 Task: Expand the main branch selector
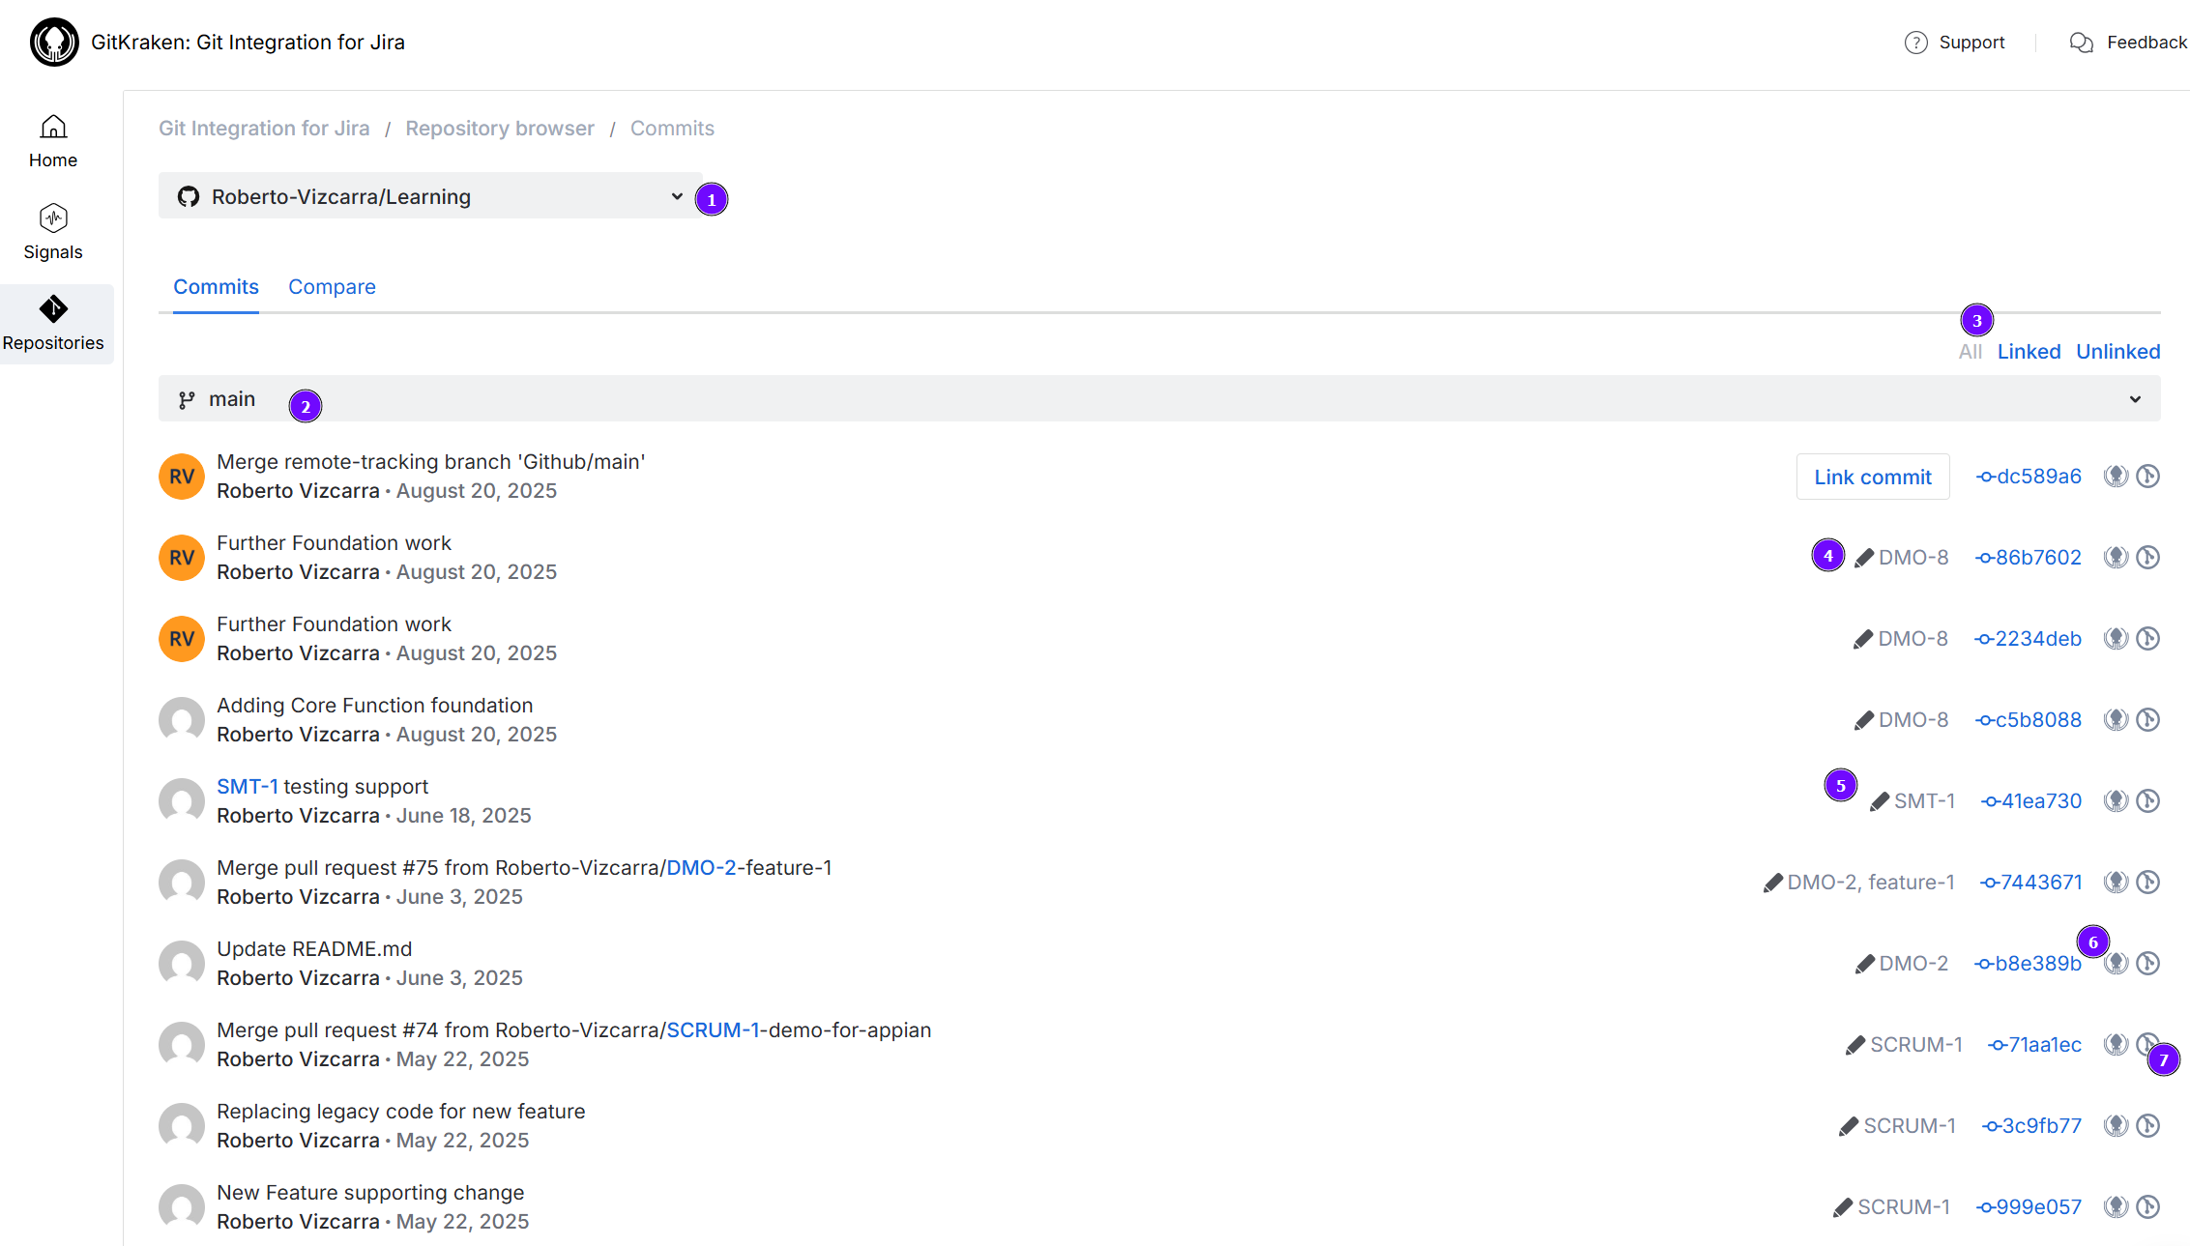232,399
